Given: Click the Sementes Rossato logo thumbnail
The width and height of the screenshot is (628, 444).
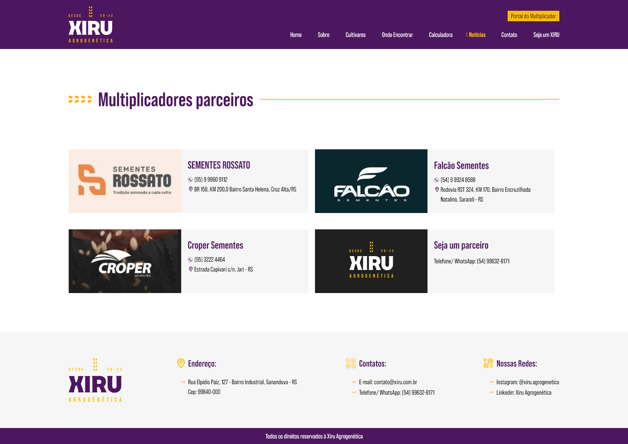Looking at the screenshot, I should (125, 181).
